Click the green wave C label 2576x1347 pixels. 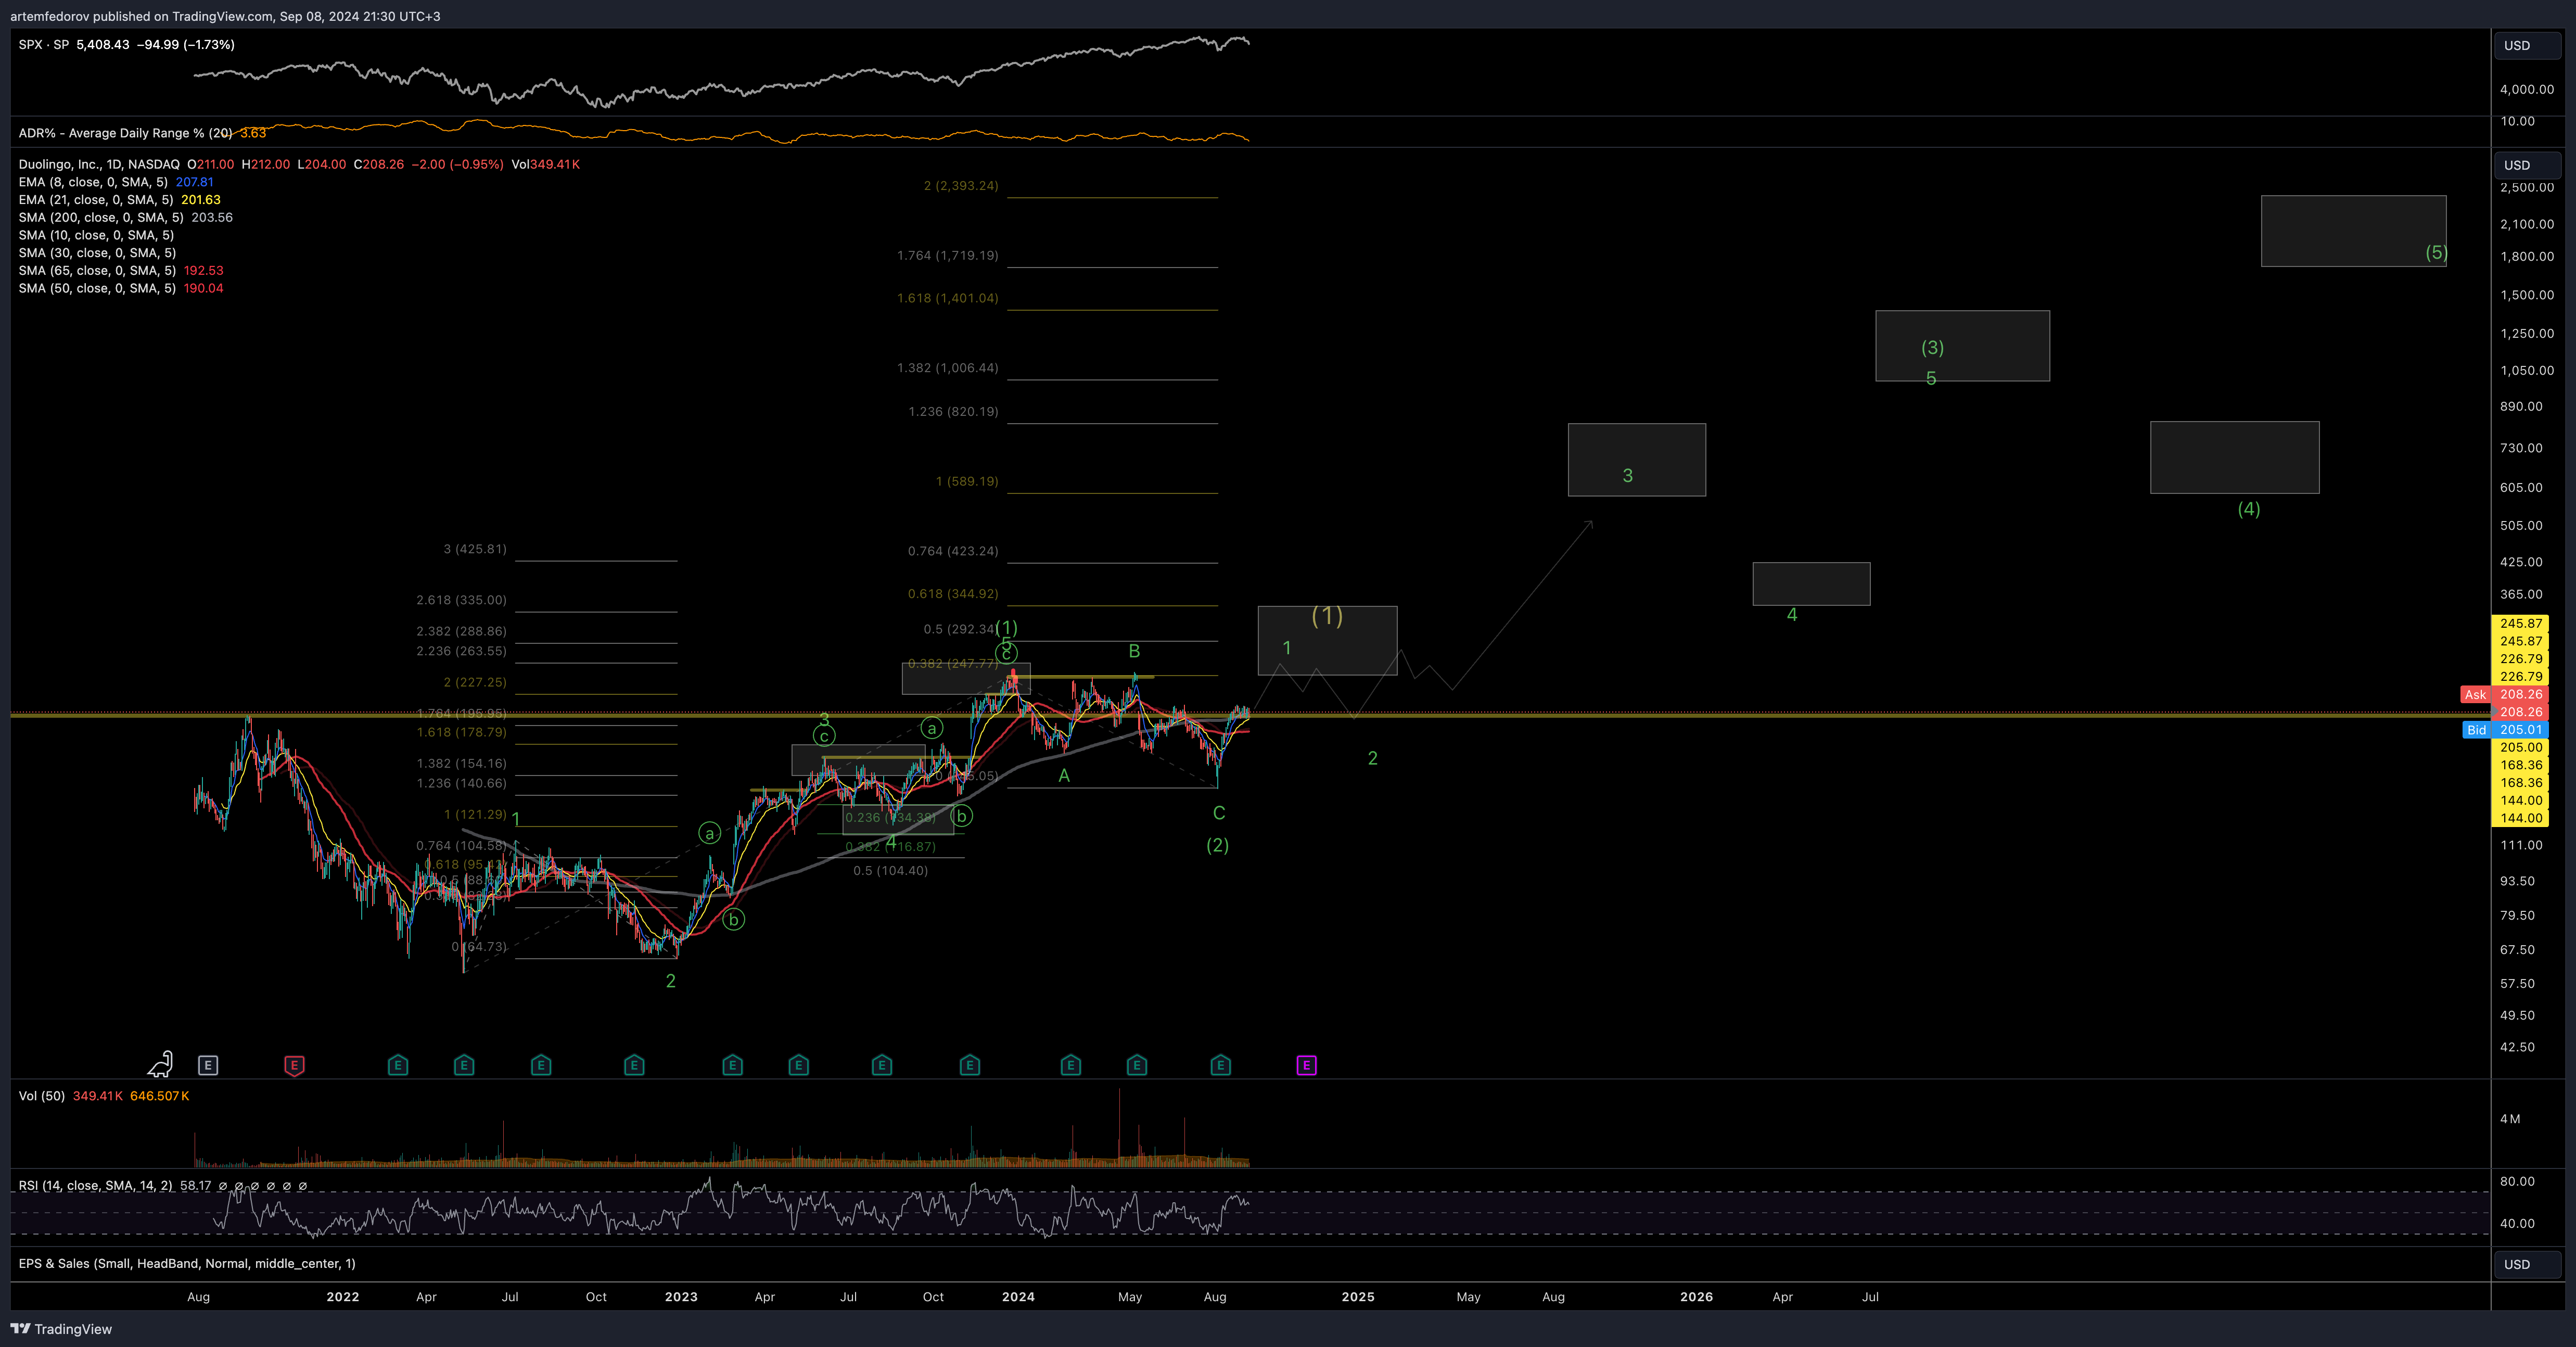[x=1219, y=814]
